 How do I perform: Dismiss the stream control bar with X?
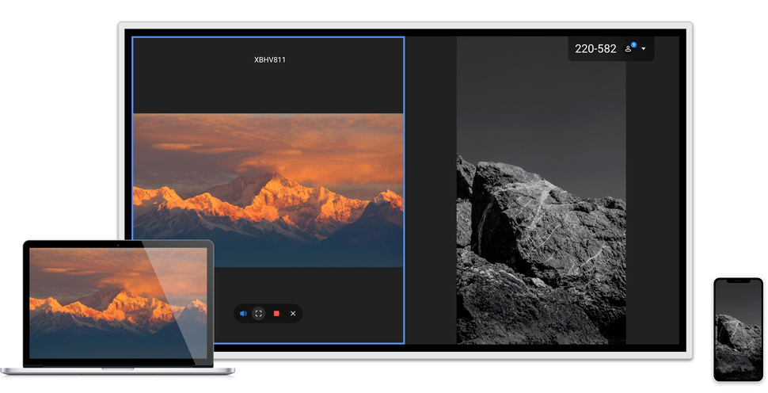click(293, 314)
